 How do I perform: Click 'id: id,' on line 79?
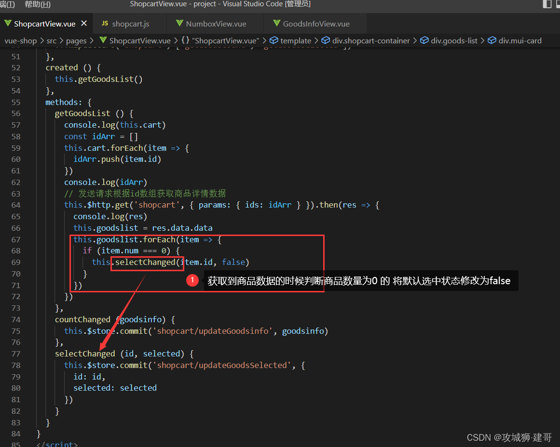(x=89, y=377)
